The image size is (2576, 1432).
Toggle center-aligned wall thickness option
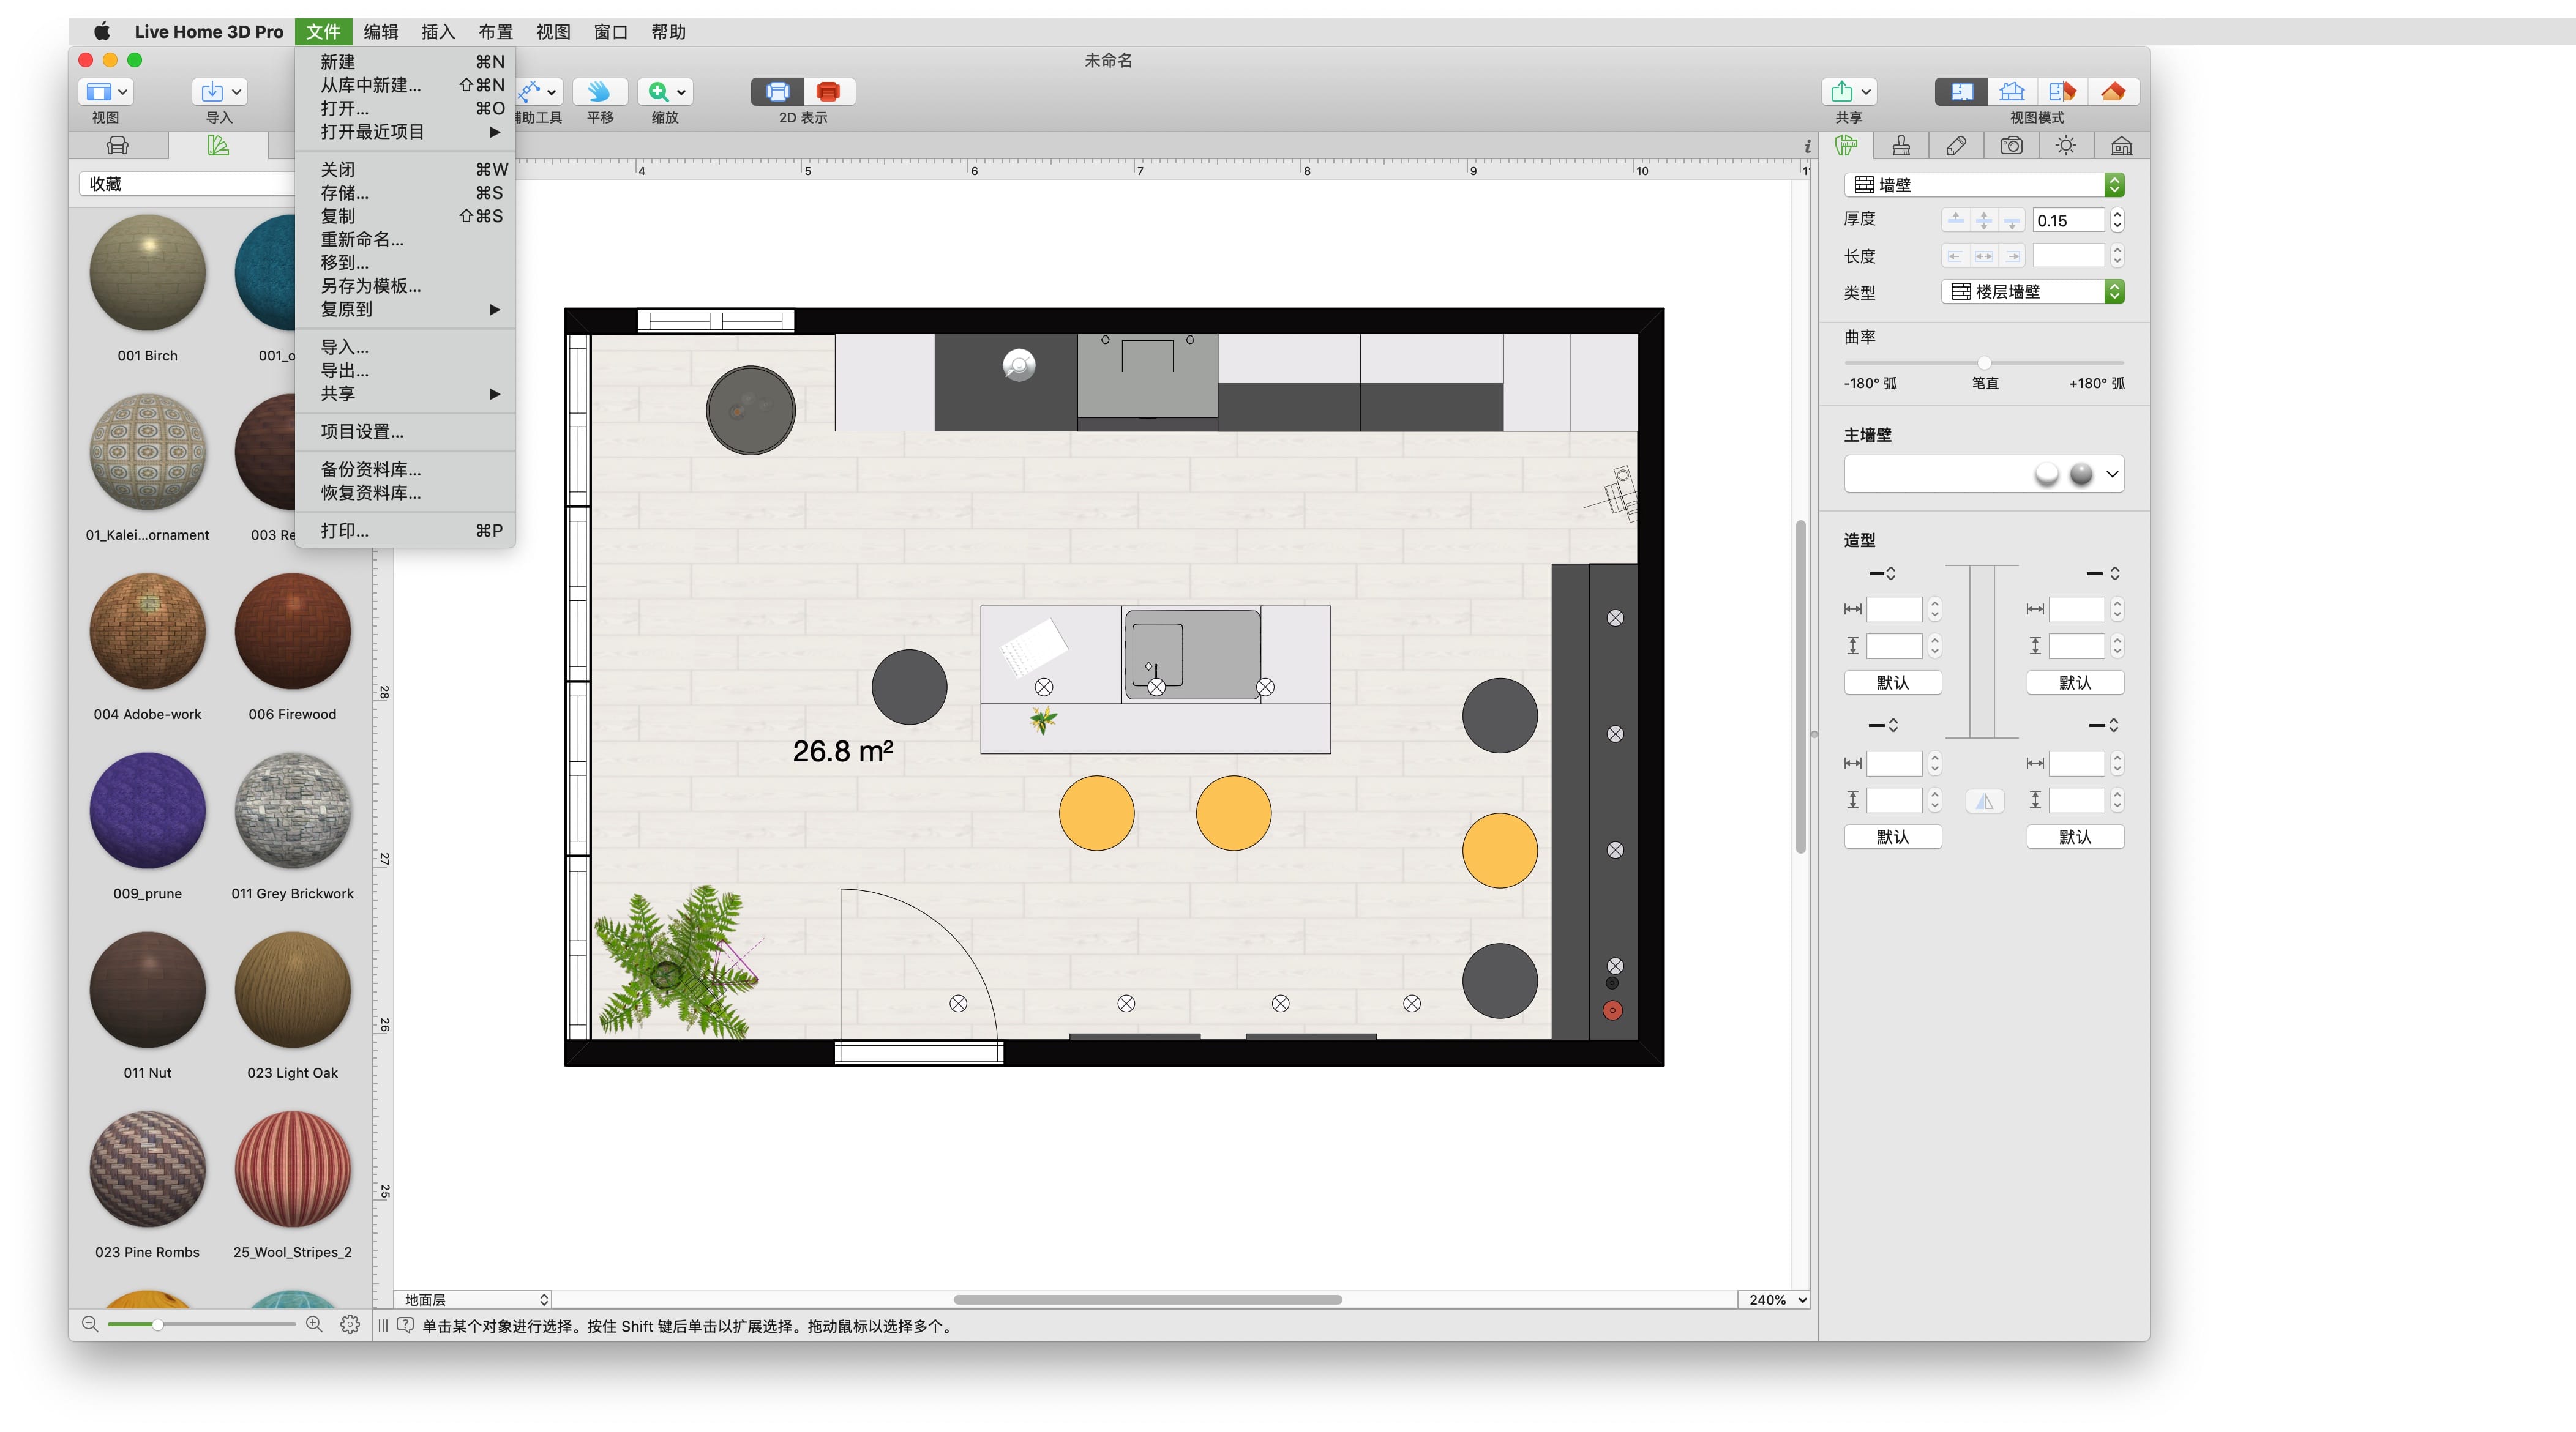click(1984, 220)
